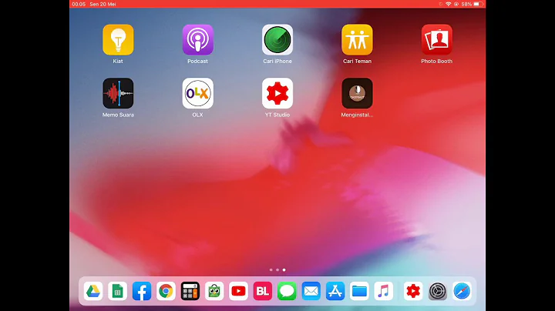The width and height of the screenshot is (555, 311).
Task: Open Messages from the dock
Action: tap(287, 291)
